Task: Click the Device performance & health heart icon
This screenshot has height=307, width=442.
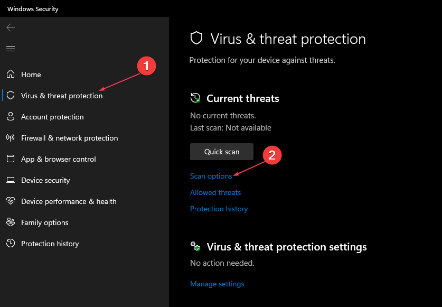Action: pos(11,201)
